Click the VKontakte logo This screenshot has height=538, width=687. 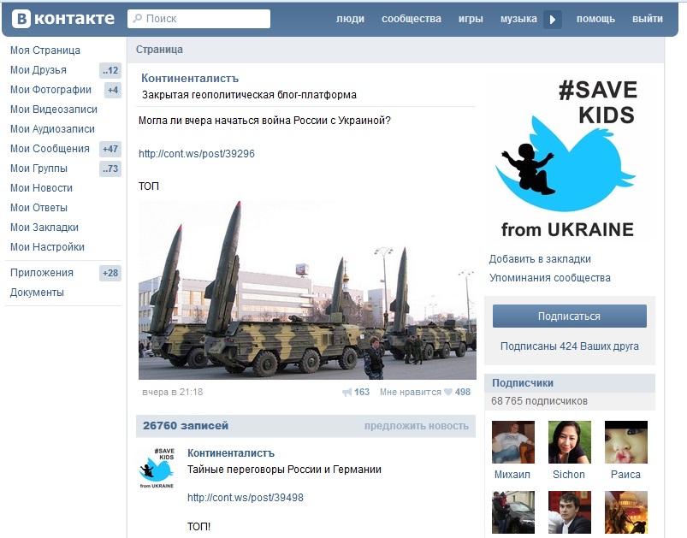click(63, 19)
